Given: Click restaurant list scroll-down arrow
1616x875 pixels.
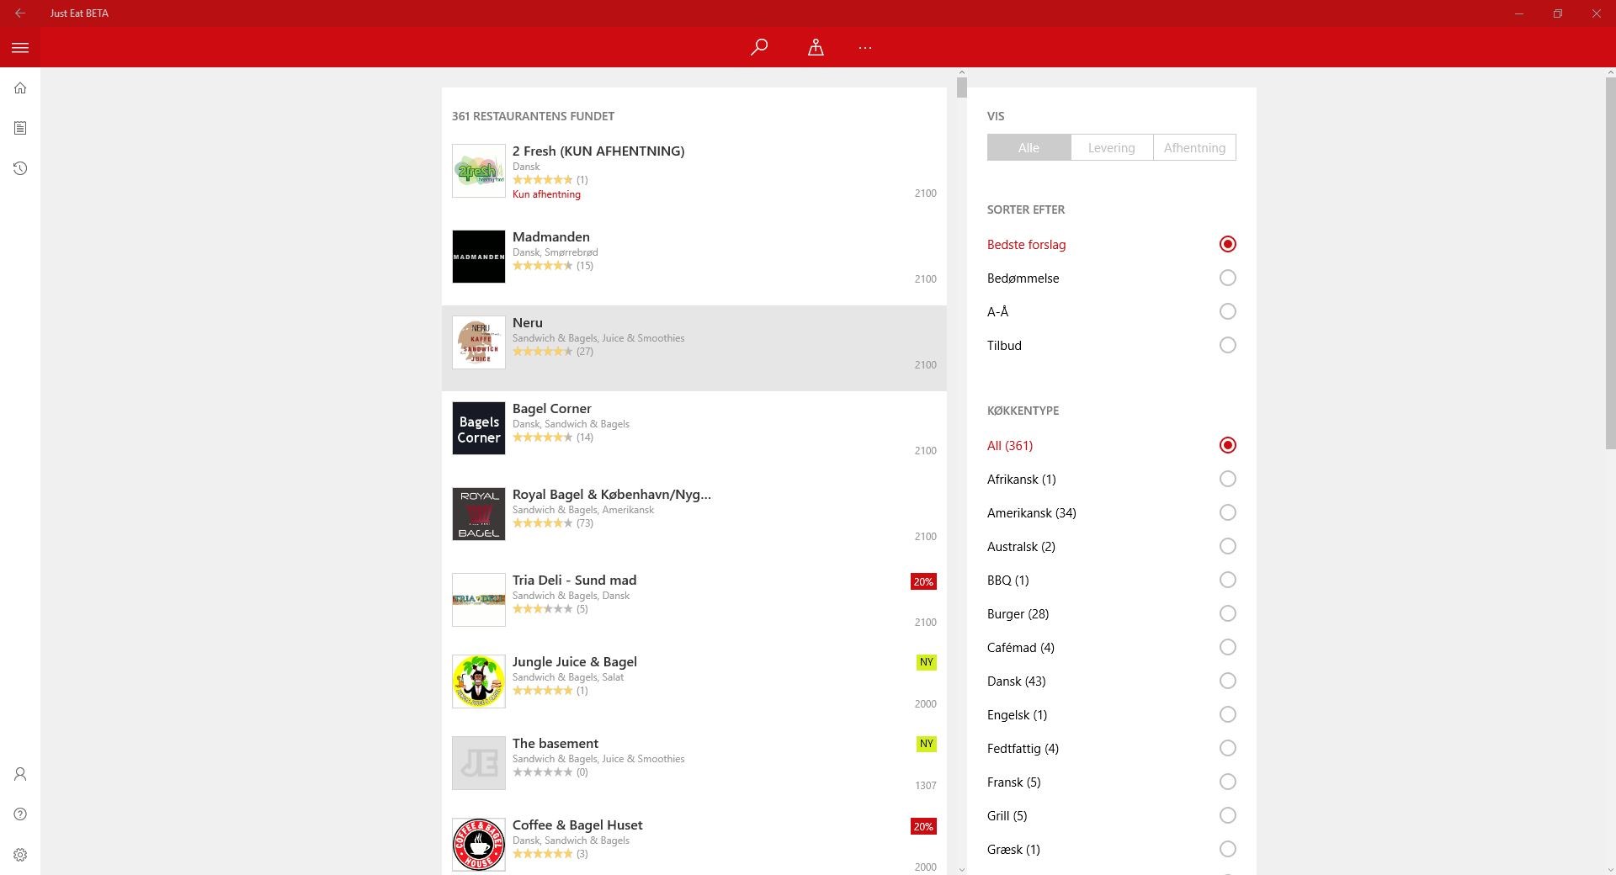Looking at the screenshot, I should (962, 869).
